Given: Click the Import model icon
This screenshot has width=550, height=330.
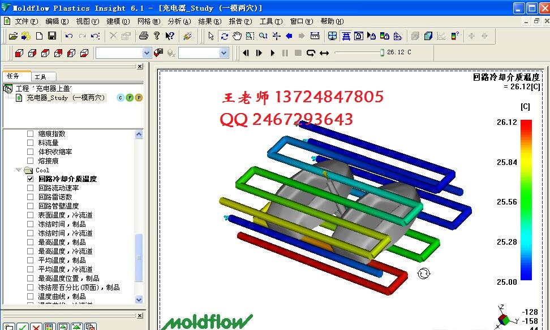Looking at the screenshot, I should pos(25,36).
